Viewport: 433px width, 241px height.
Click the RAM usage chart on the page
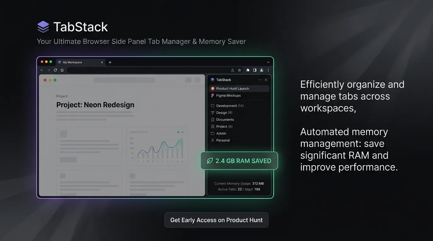pos(157,146)
